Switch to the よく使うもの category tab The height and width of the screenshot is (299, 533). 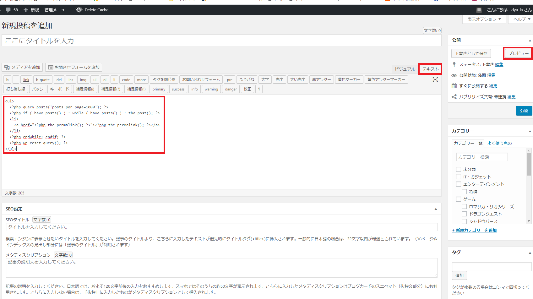click(x=499, y=143)
